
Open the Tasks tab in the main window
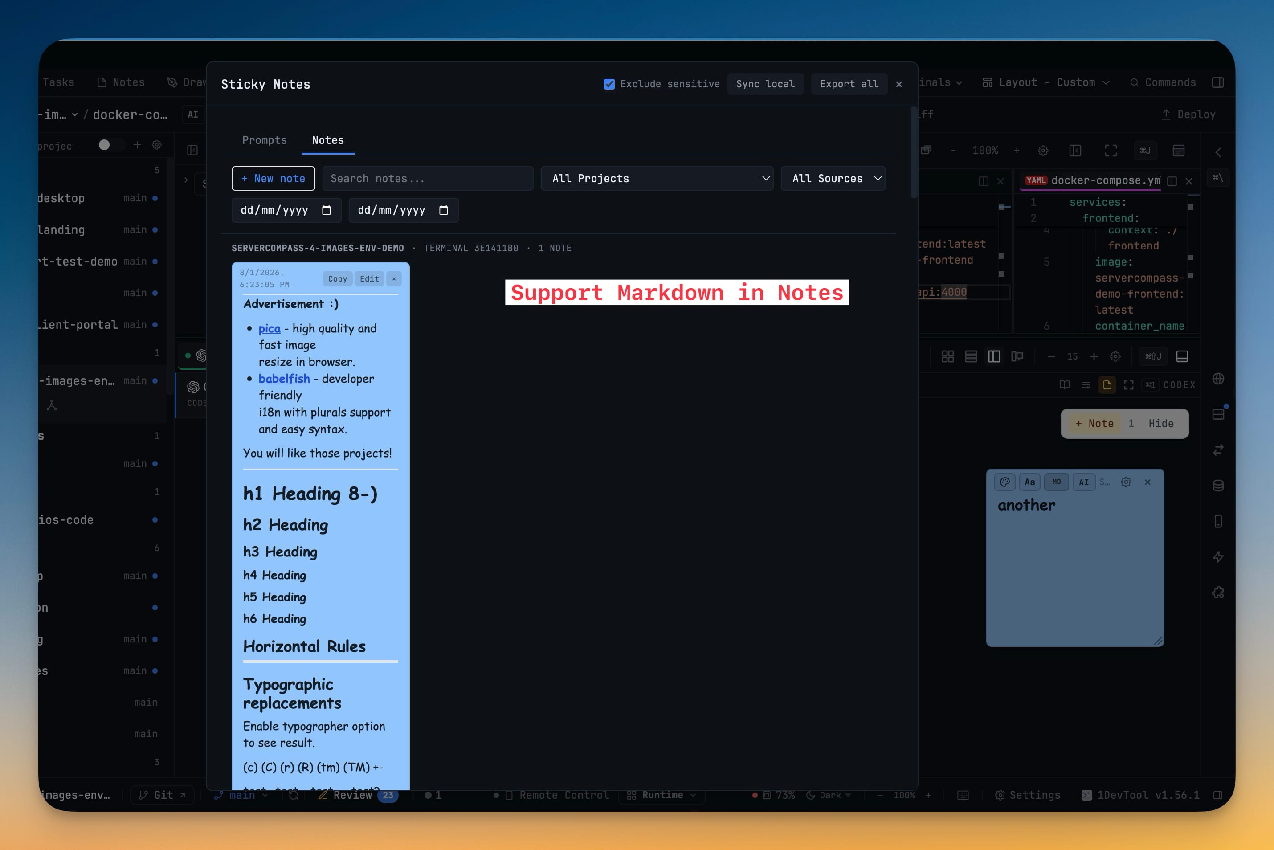[58, 82]
